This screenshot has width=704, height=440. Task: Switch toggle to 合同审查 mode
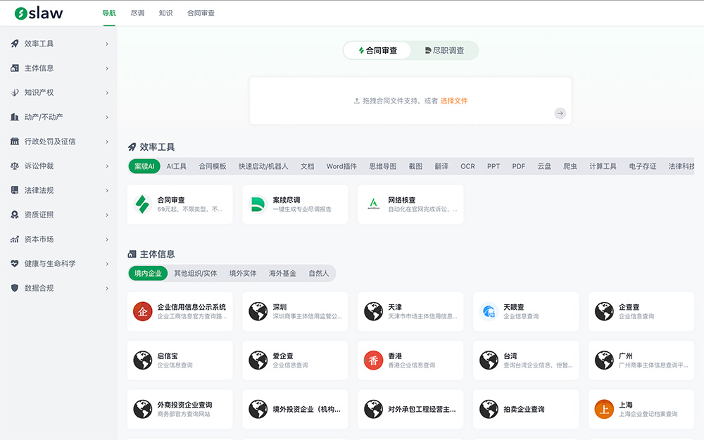click(x=378, y=51)
